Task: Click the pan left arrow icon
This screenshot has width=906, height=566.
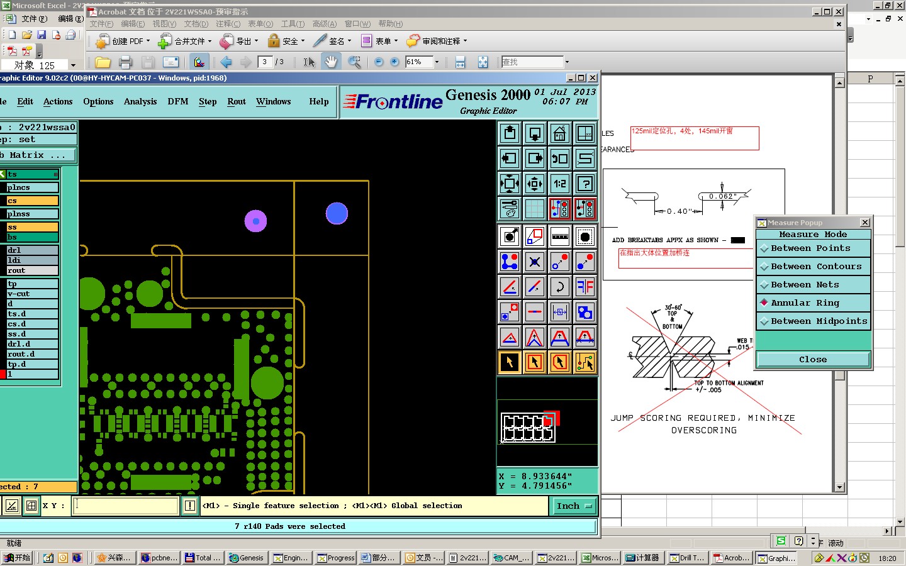Action: [510, 158]
